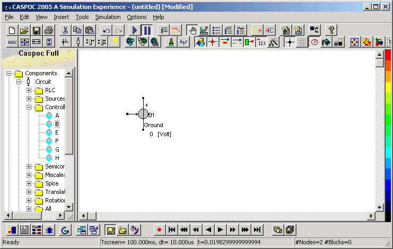393x249 pixels.
Task: Start the simulation with the blue play arrow
Action: 135,30
